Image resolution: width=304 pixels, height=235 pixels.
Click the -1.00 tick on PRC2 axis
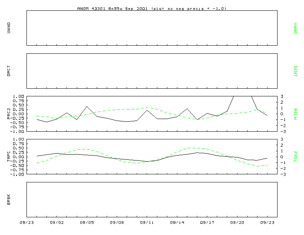point(17,131)
